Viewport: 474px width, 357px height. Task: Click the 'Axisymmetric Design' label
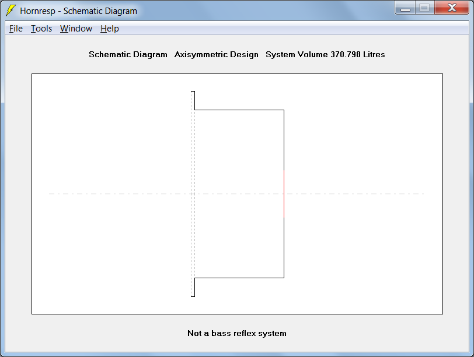coord(216,54)
